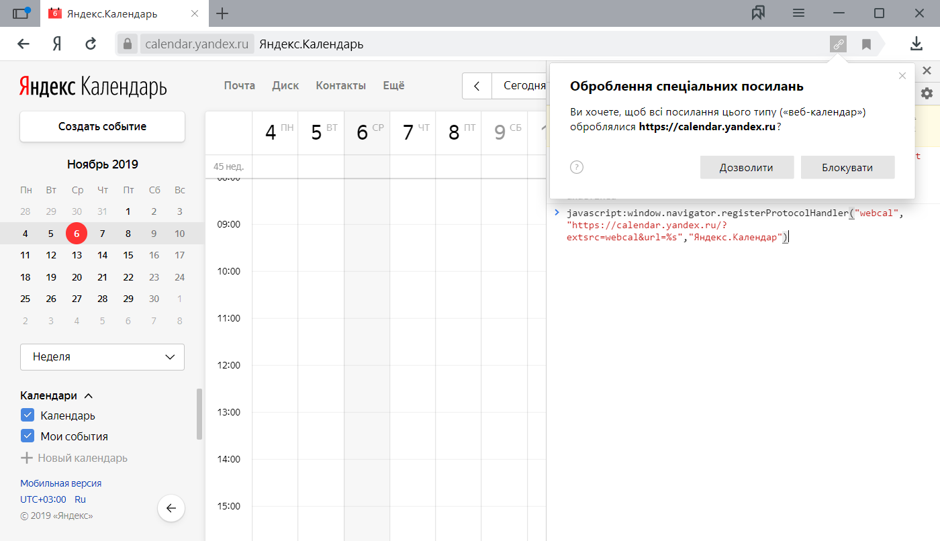Click Tuesday 5 column header
This screenshot has height=541, width=940.
tap(321, 133)
